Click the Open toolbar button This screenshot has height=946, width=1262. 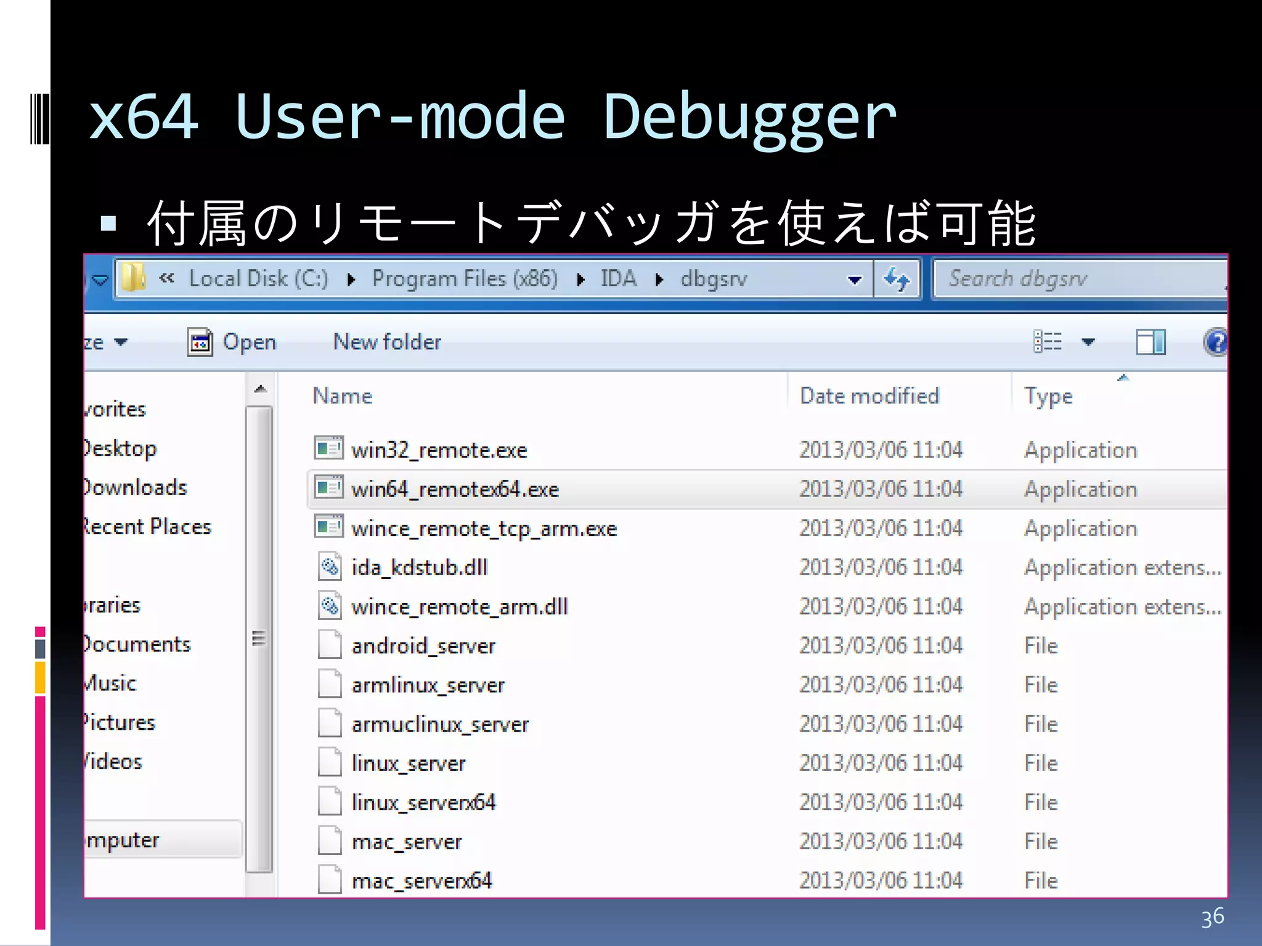pos(232,342)
